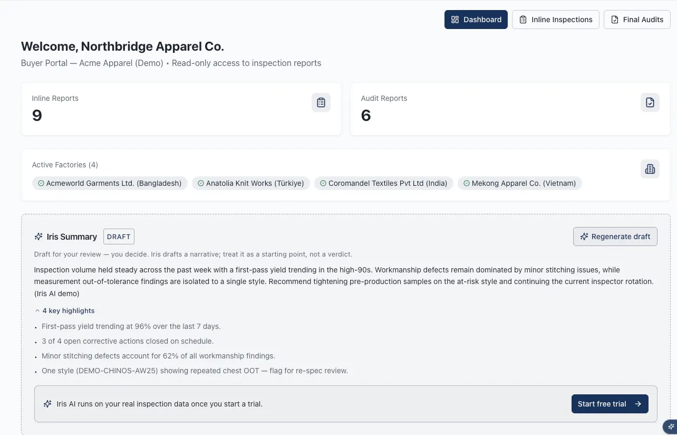
Task: Open the Audit Reports count card
Action: pos(510,109)
